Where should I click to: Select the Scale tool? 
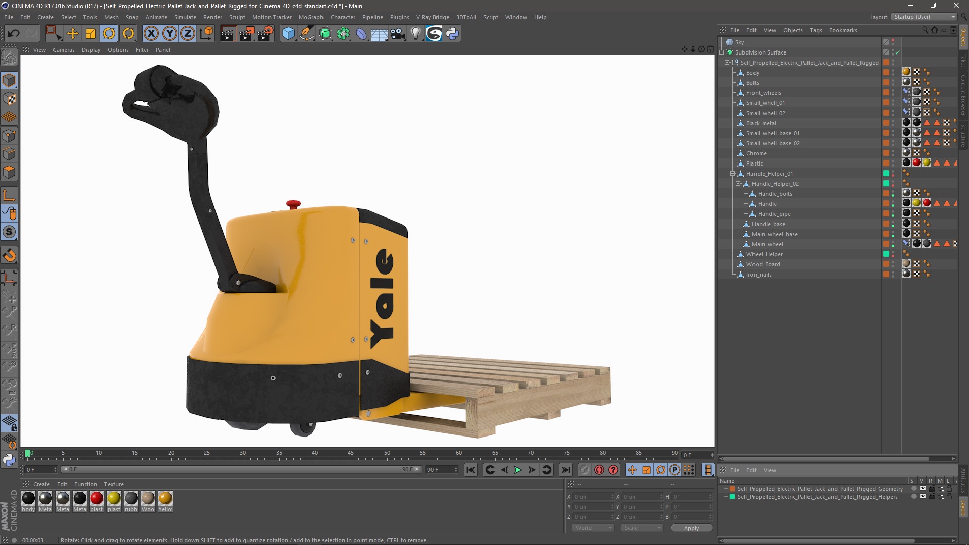[91, 34]
